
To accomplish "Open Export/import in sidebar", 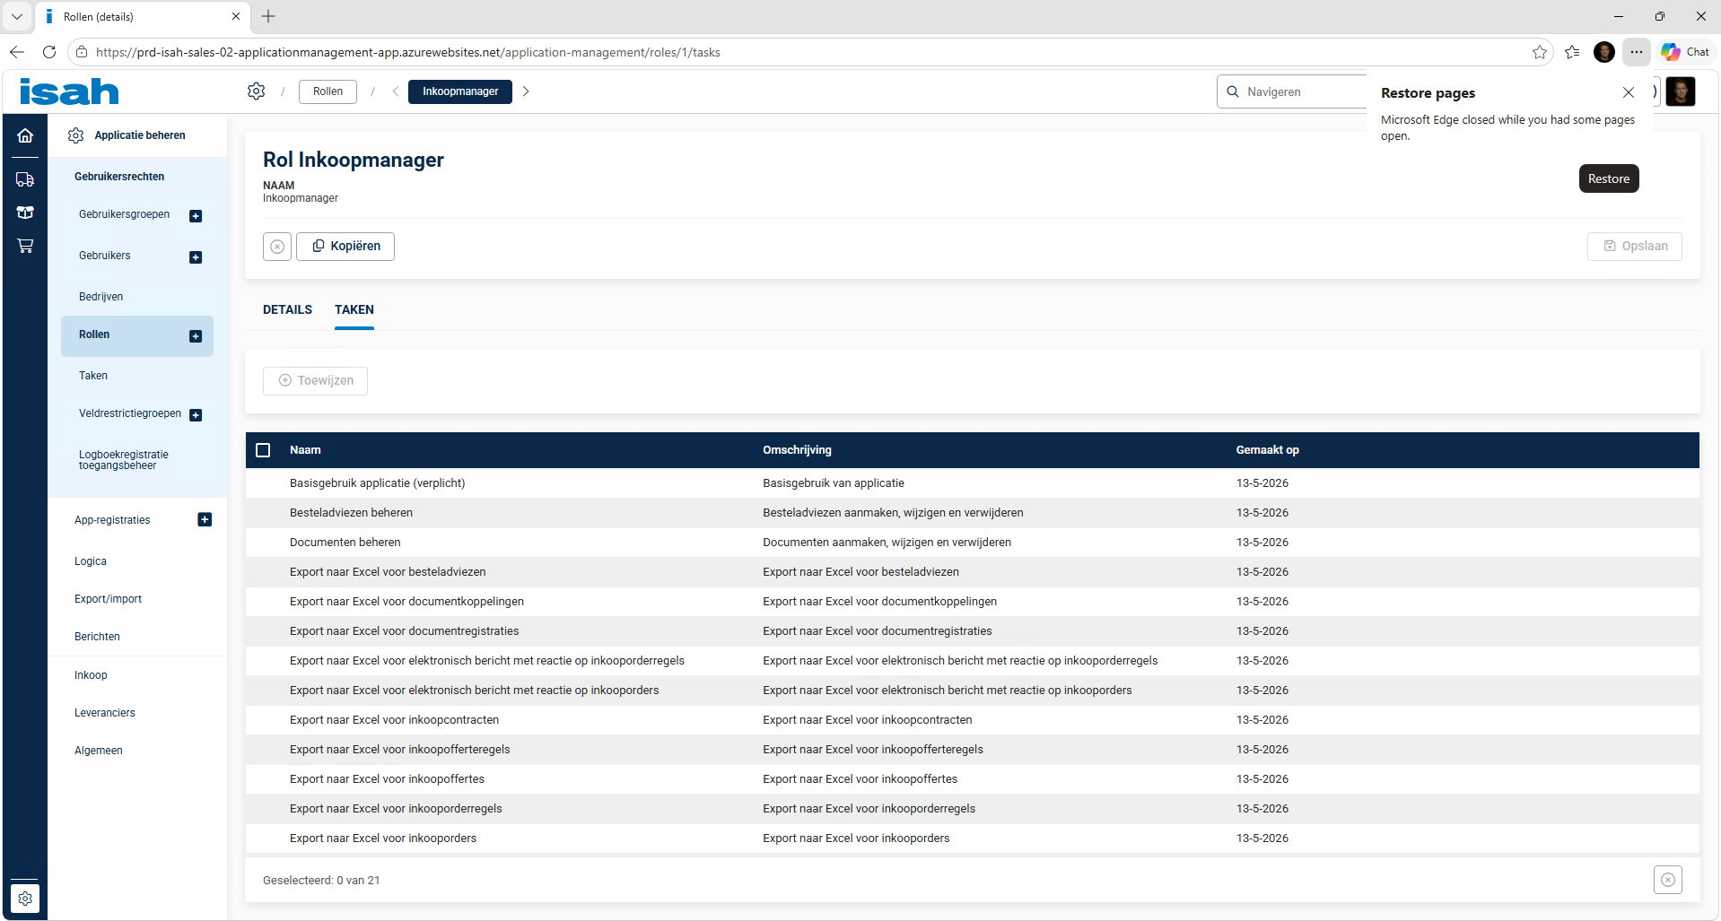I will point(108,599).
